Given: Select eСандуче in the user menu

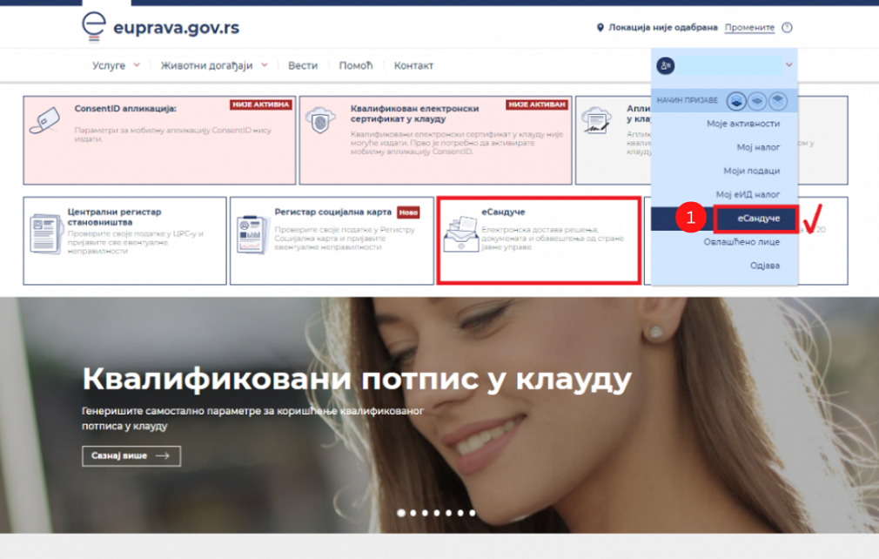Looking at the screenshot, I should click(x=754, y=218).
